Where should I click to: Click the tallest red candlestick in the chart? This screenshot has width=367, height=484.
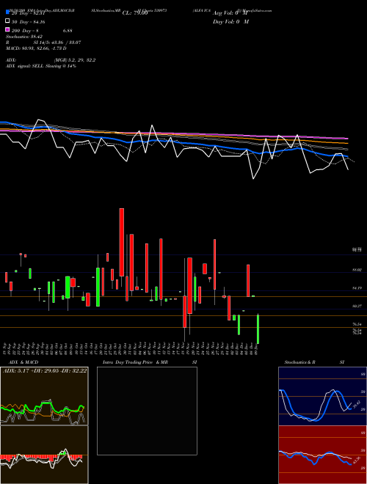coord(122,242)
